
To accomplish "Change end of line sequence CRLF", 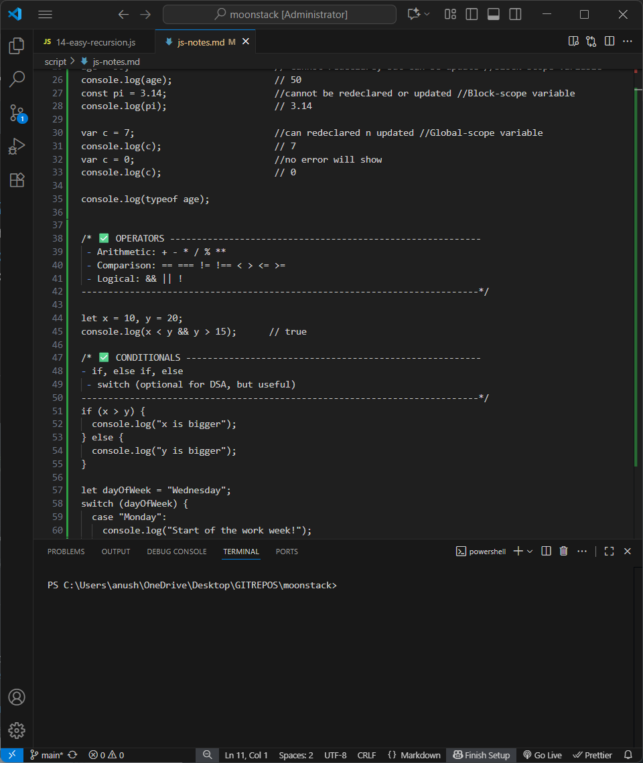I will 366,755.
